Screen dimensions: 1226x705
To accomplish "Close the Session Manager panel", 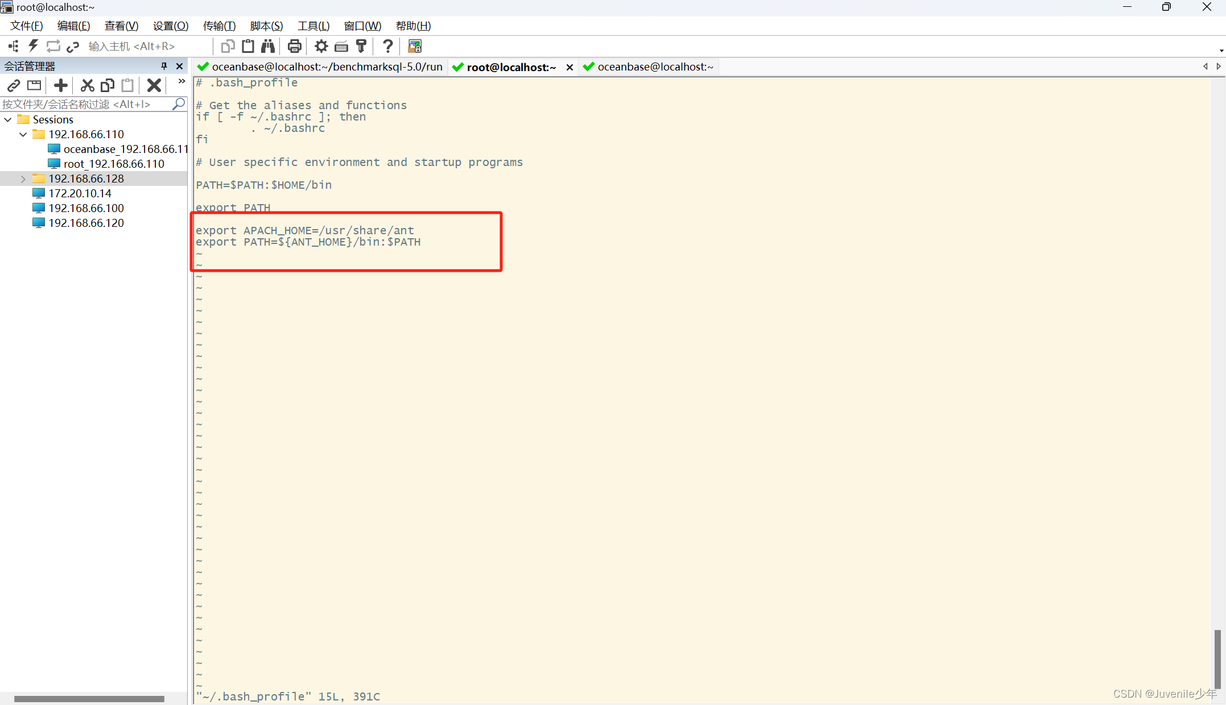I will click(180, 66).
